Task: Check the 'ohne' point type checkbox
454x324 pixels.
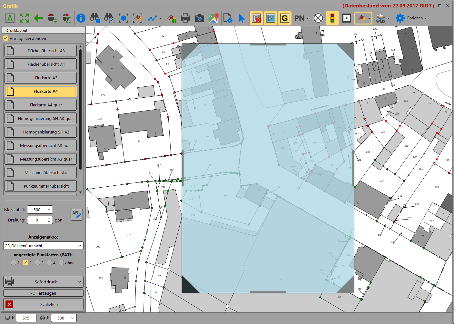Action: point(61,263)
